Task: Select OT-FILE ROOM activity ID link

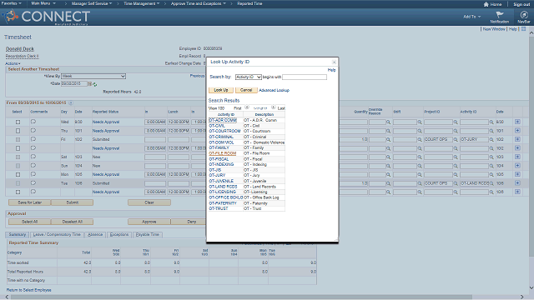Action: [x=223, y=153]
